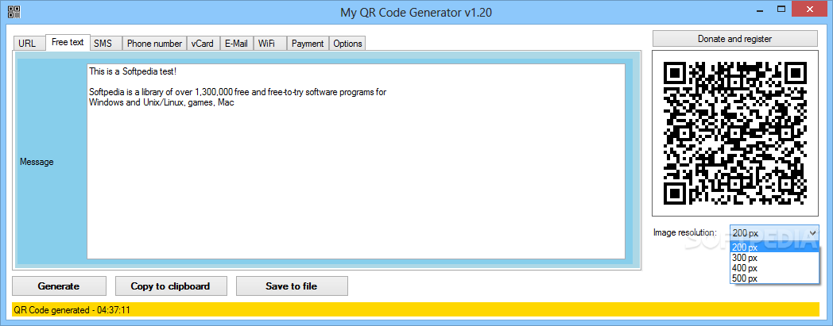Switch to the Options tab
Image resolution: width=833 pixels, height=326 pixels.
[347, 44]
